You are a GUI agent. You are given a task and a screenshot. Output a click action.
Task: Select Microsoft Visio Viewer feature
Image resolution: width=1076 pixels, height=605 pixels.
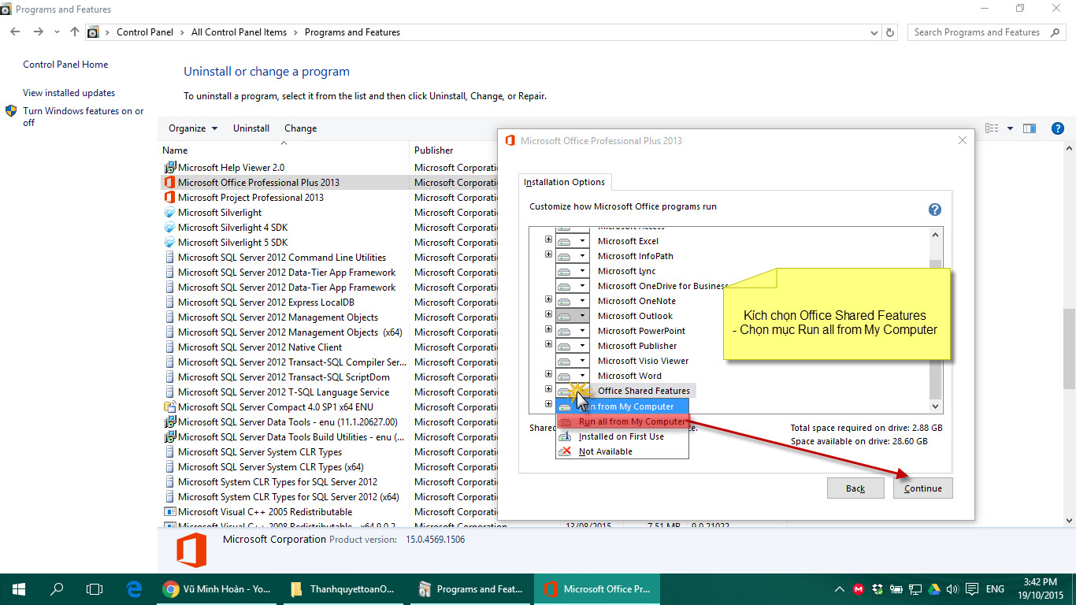(x=643, y=361)
